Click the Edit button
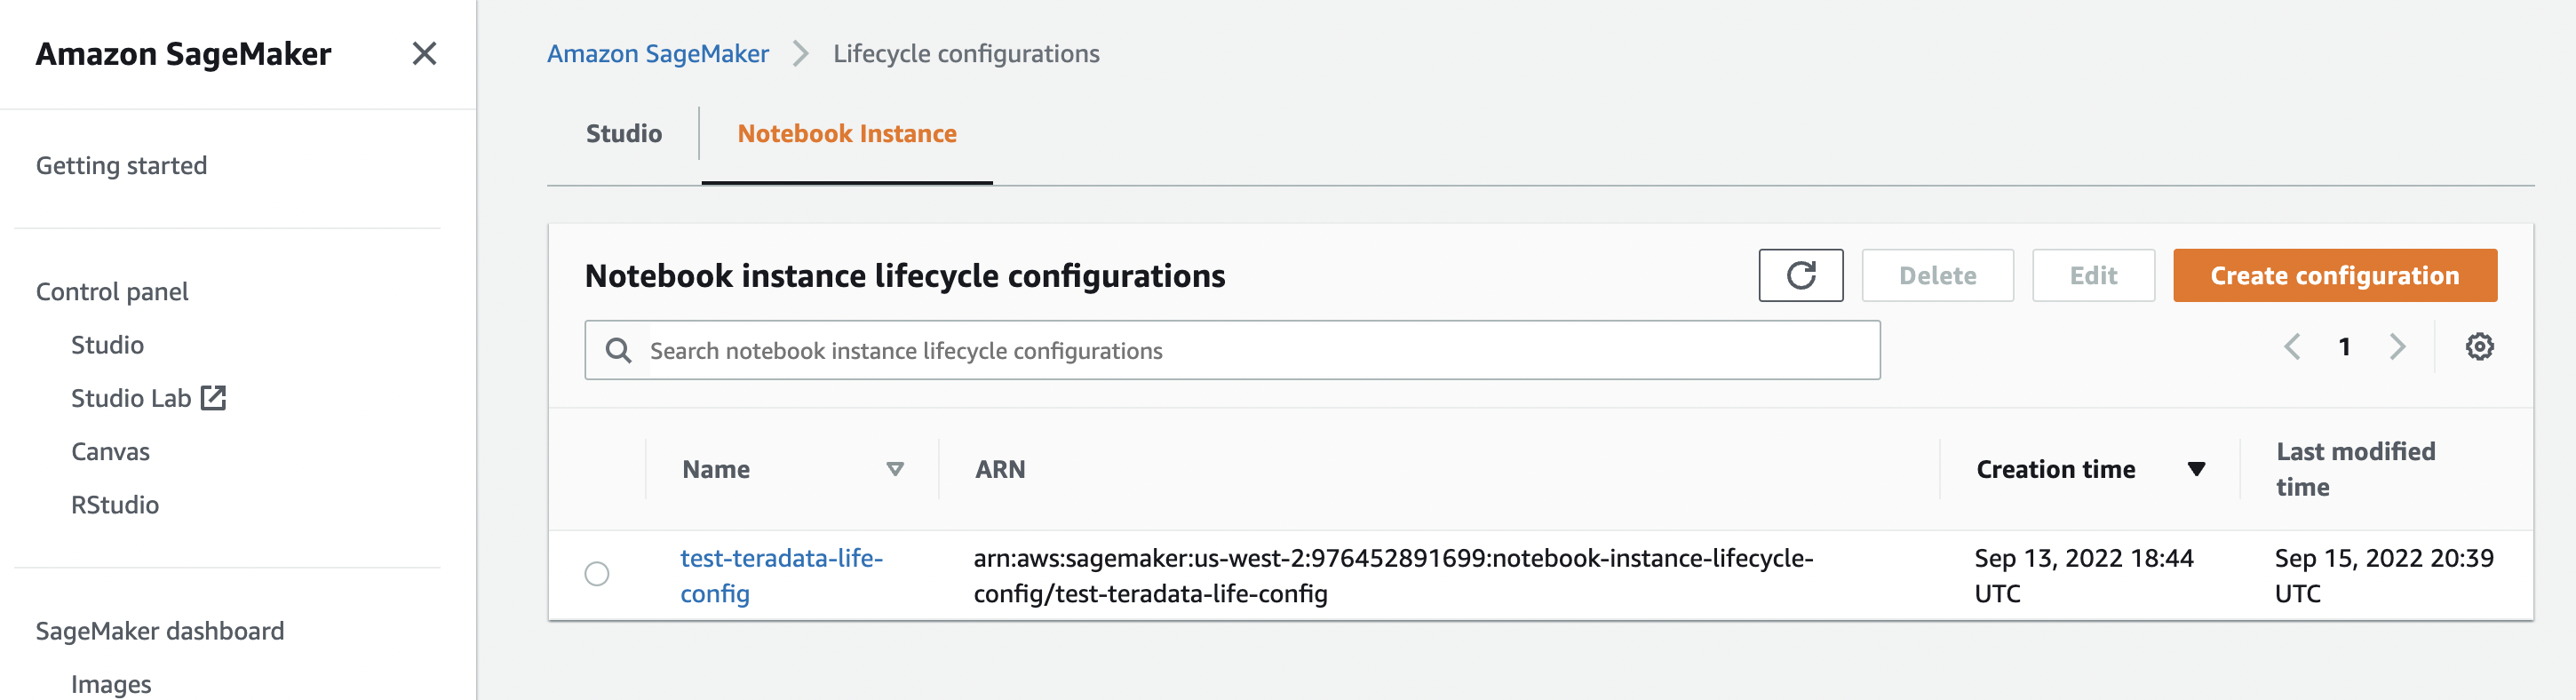The image size is (2576, 700). [x=2093, y=275]
